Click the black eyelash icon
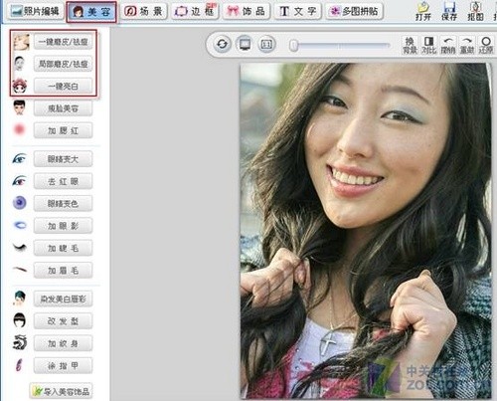The width and height of the screenshot is (497, 401). [20, 247]
